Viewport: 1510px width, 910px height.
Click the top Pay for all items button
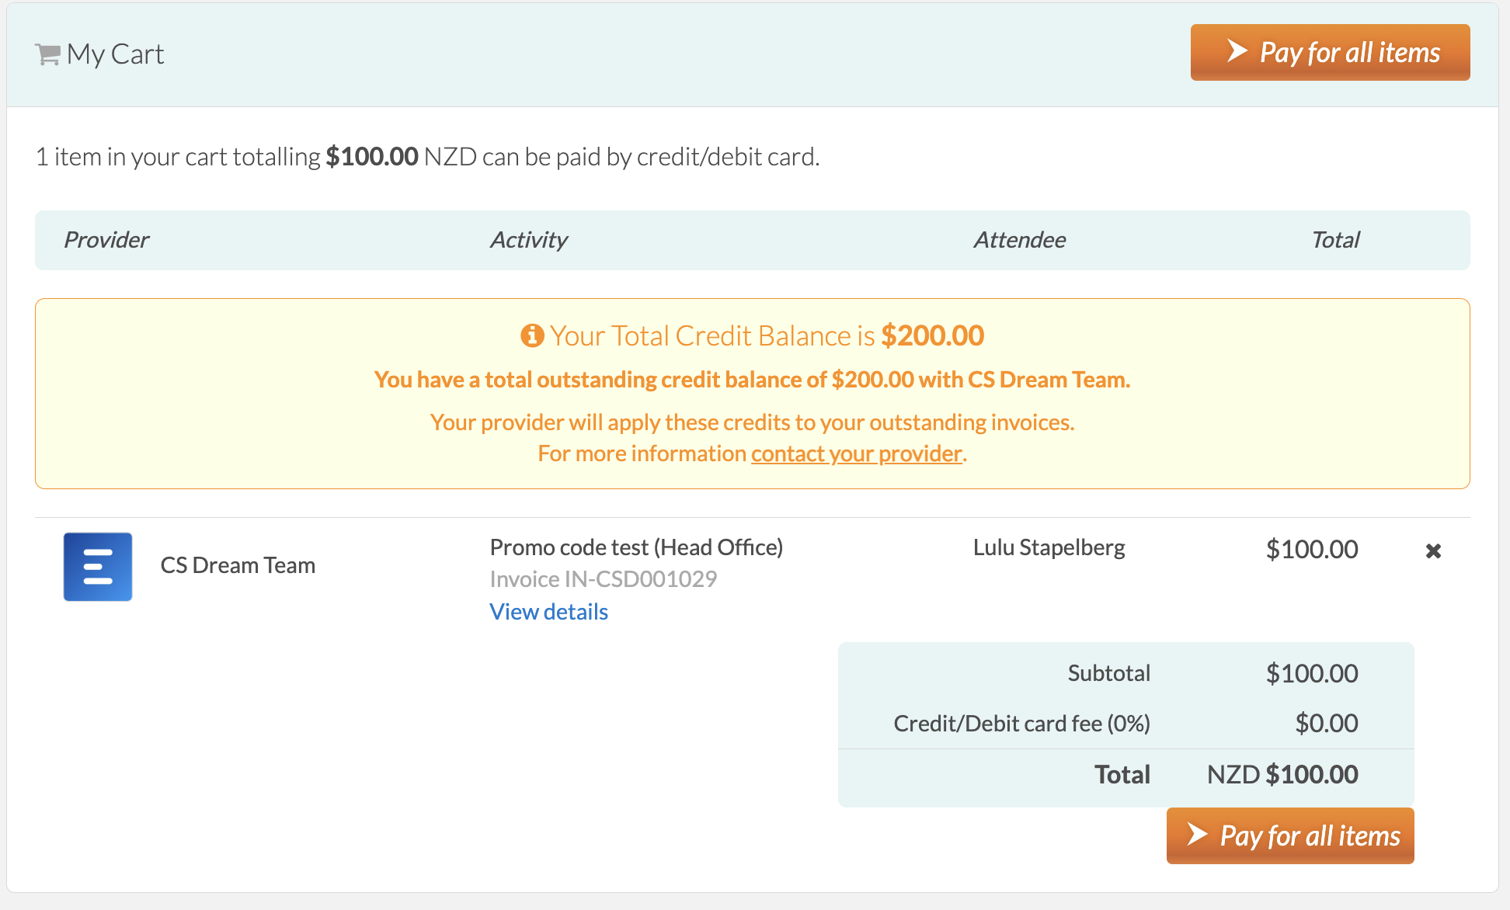click(x=1330, y=52)
